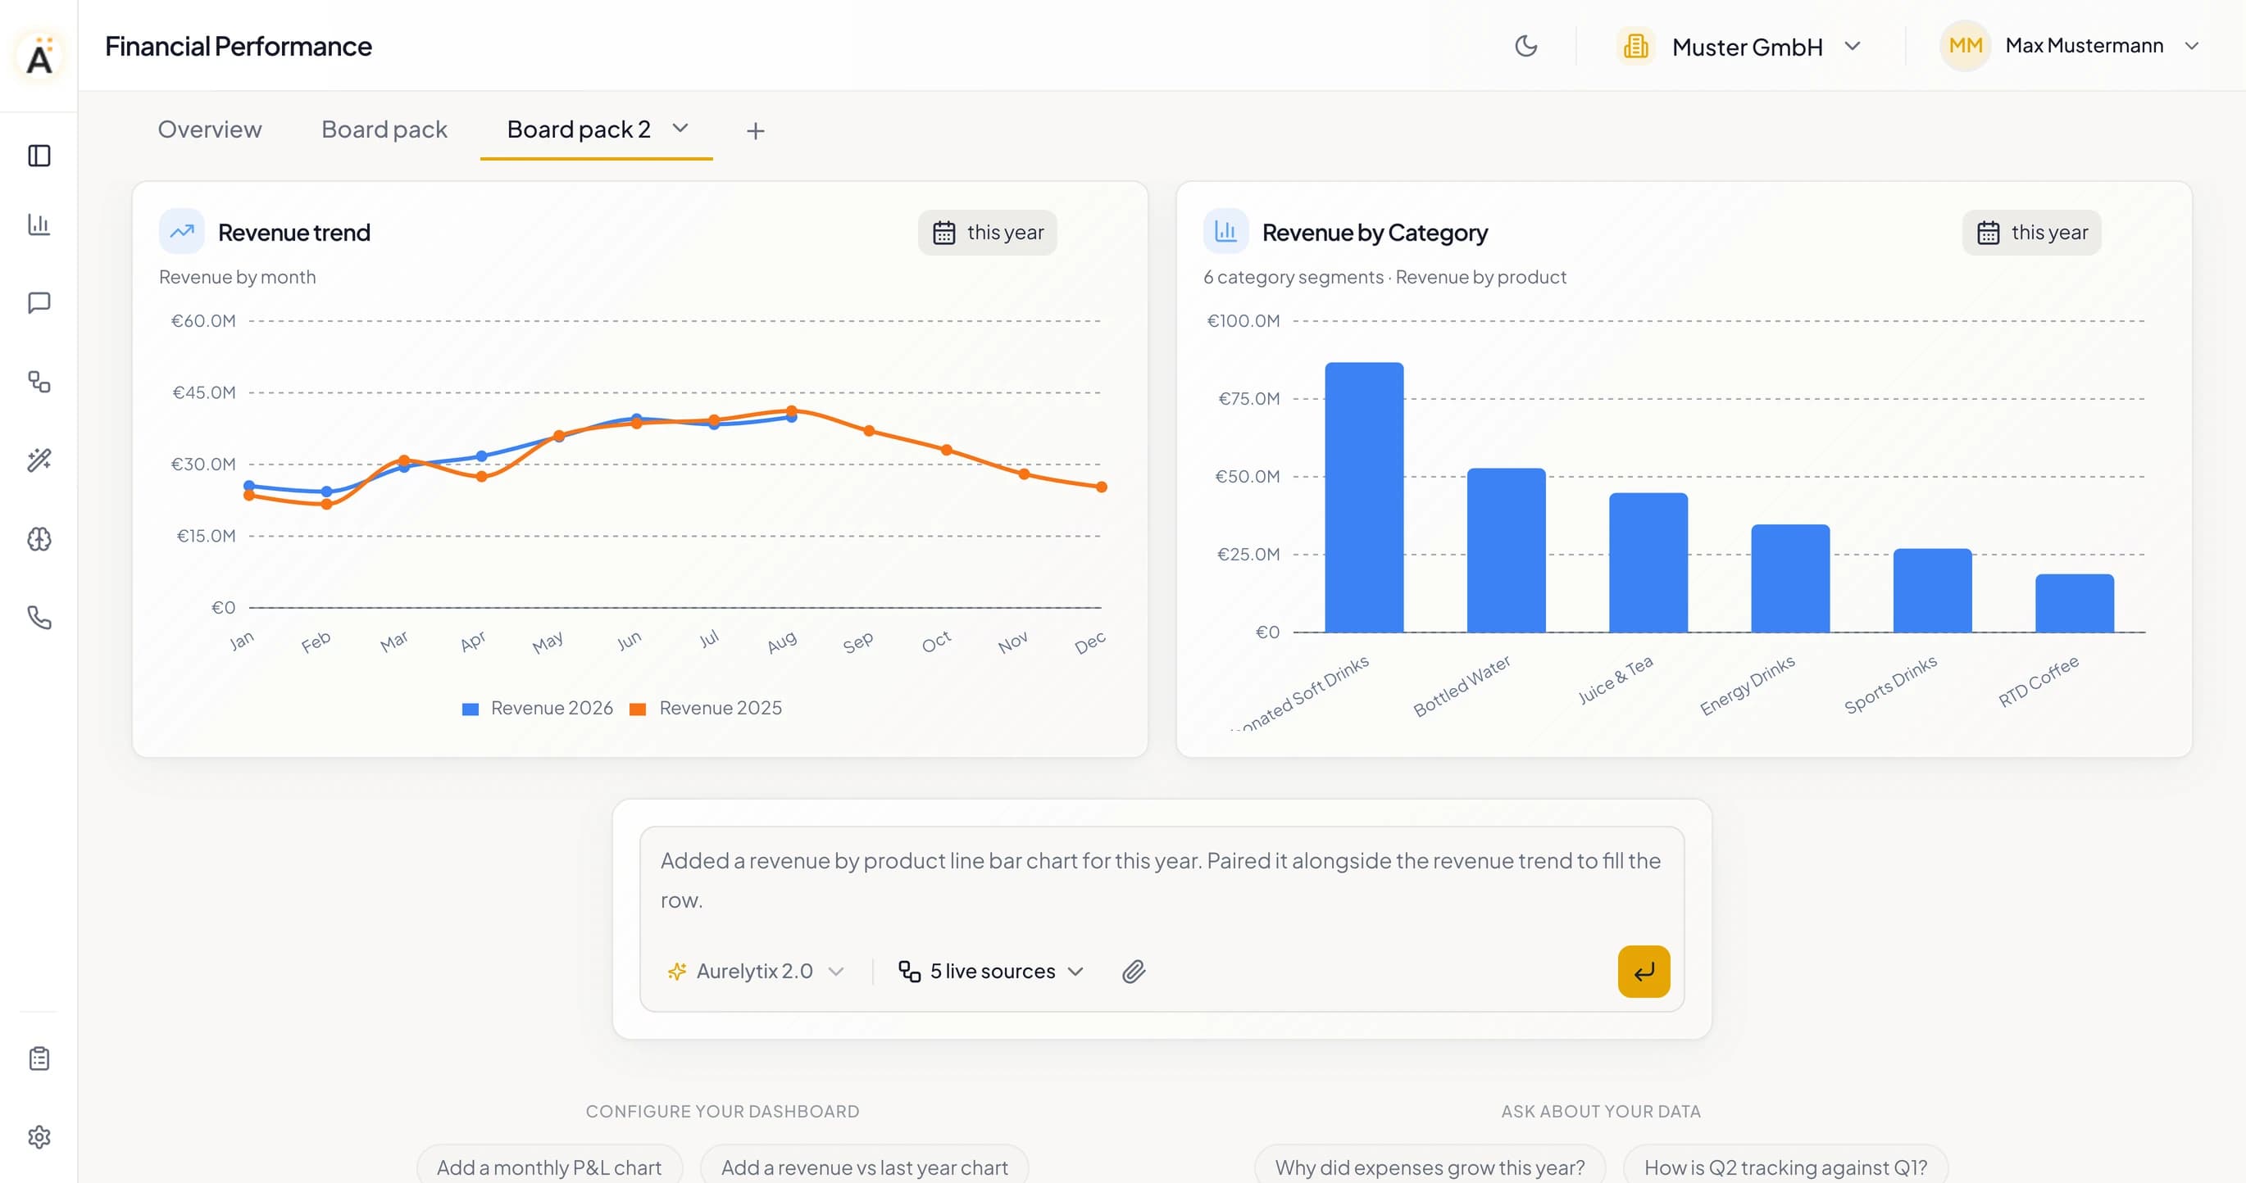
Task: Open the clipboard reports sidebar icon
Action: 39,1058
